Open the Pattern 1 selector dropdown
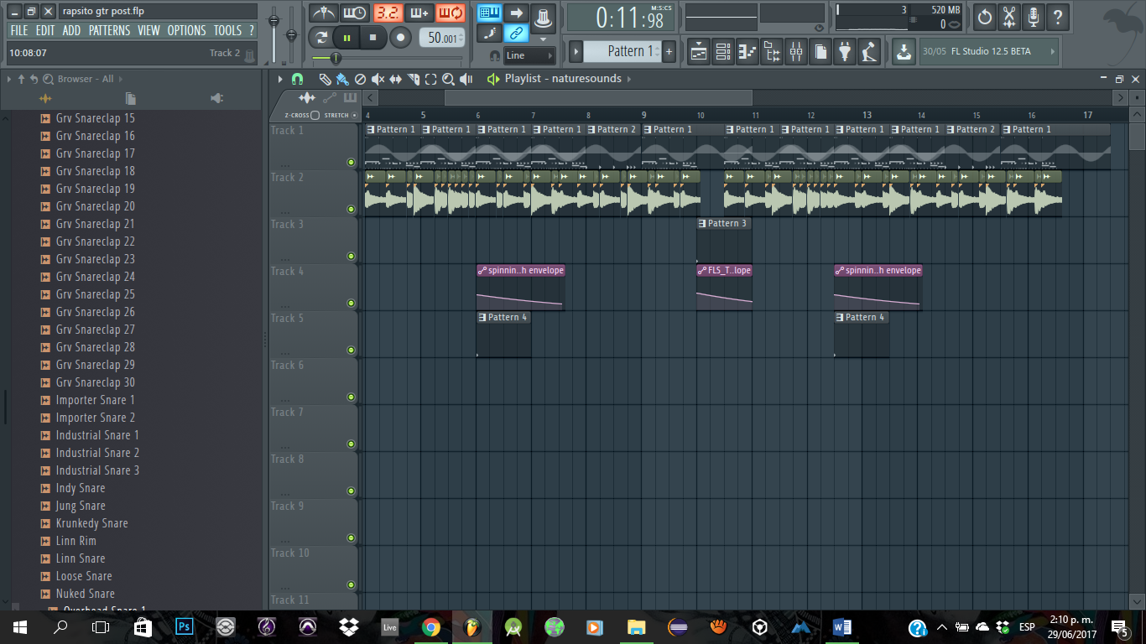 click(624, 51)
